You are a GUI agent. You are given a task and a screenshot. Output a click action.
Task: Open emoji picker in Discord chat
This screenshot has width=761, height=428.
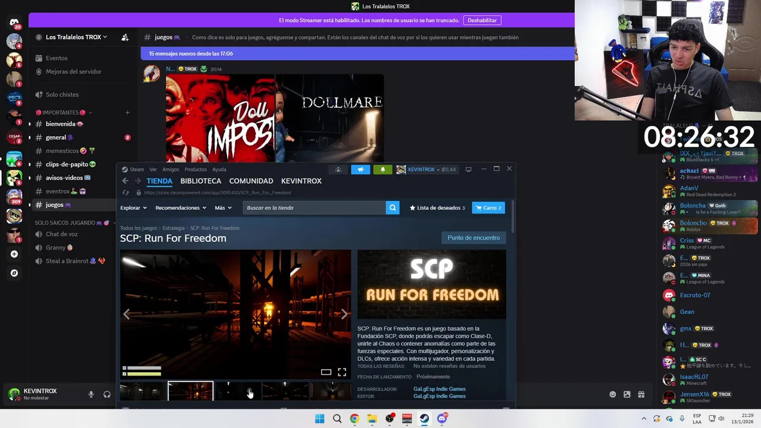pos(612,394)
